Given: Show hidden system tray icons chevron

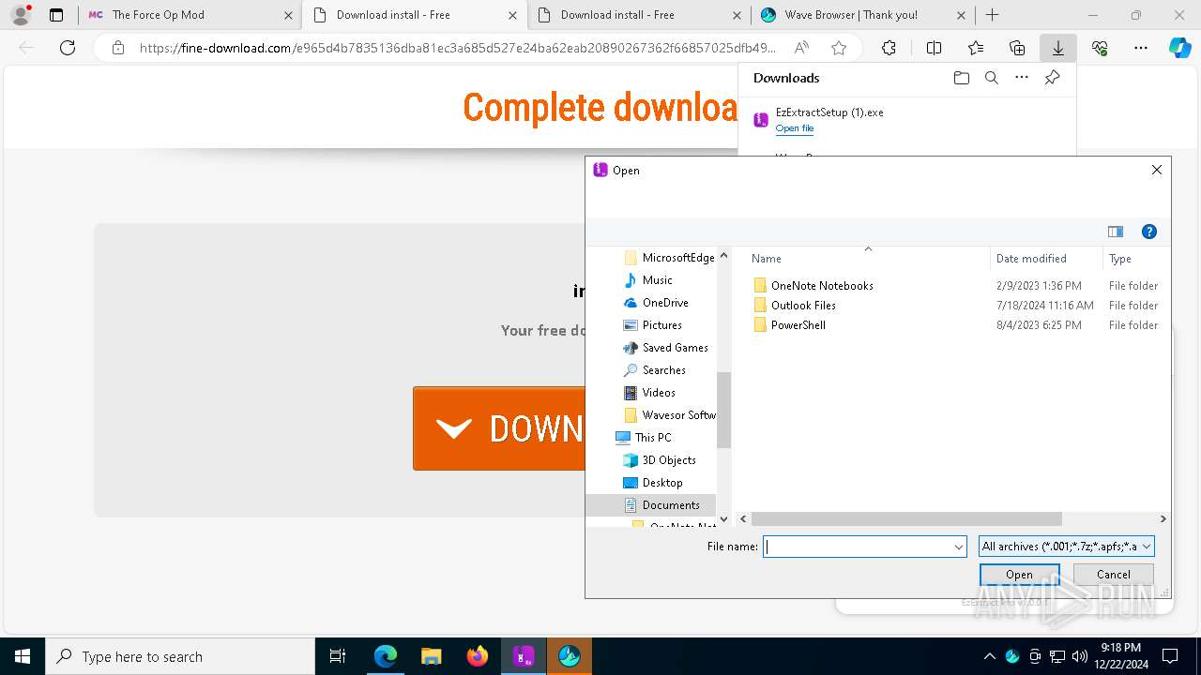Looking at the screenshot, I should (989, 656).
